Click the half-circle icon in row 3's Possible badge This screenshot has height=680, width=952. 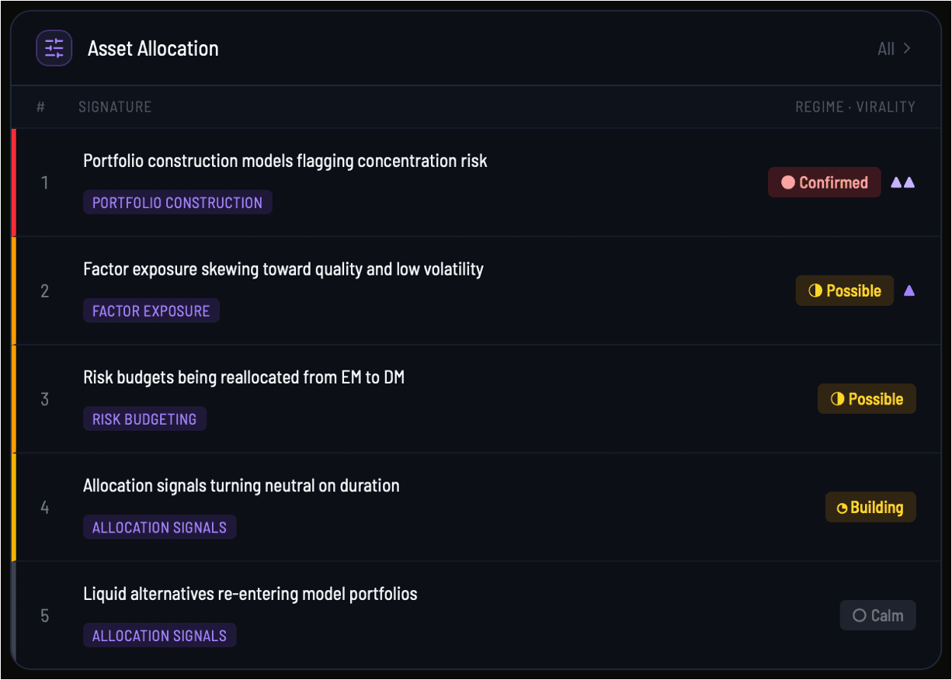837,399
